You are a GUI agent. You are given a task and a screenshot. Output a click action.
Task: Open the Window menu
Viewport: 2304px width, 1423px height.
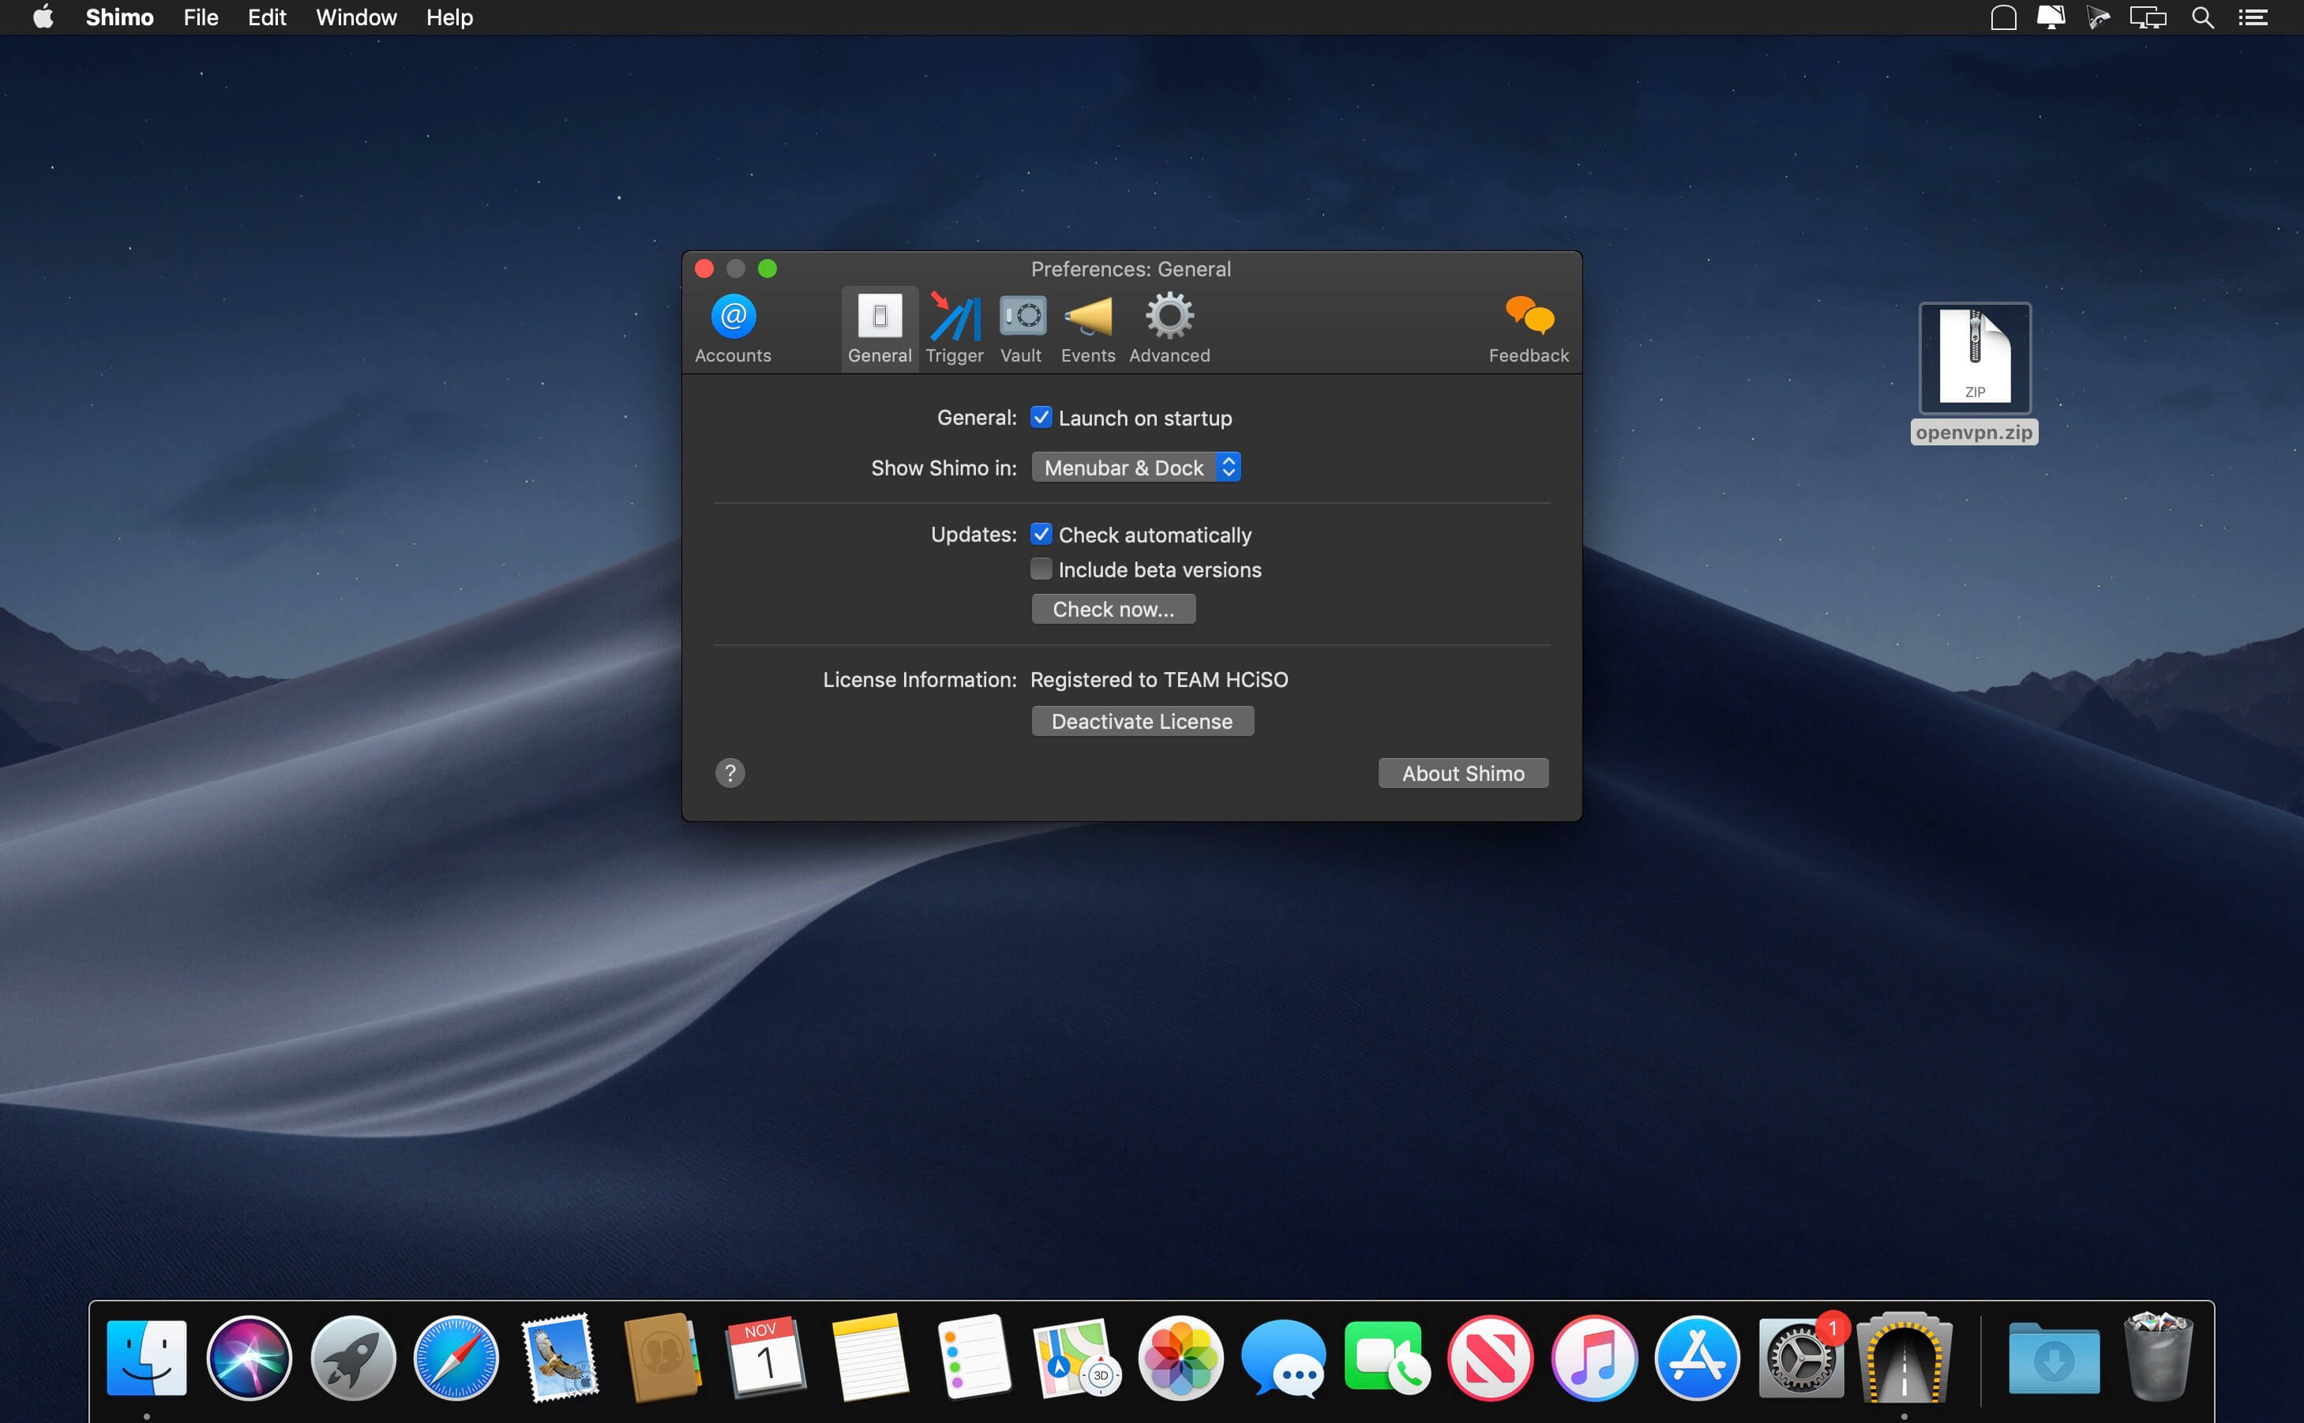pos(355,17)
